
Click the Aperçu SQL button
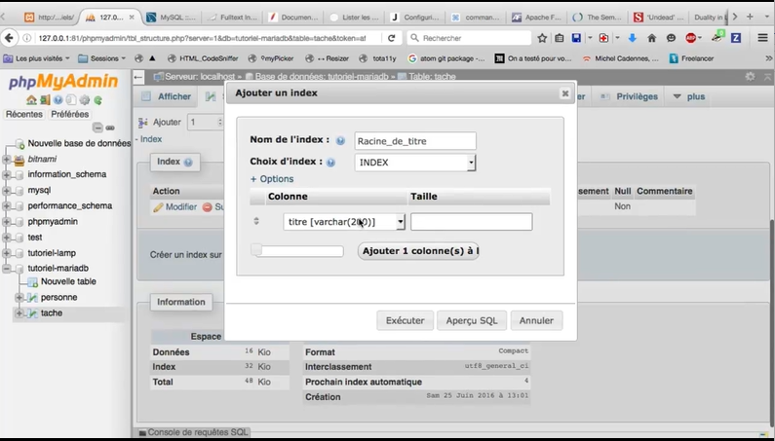(x=472, y=320)
